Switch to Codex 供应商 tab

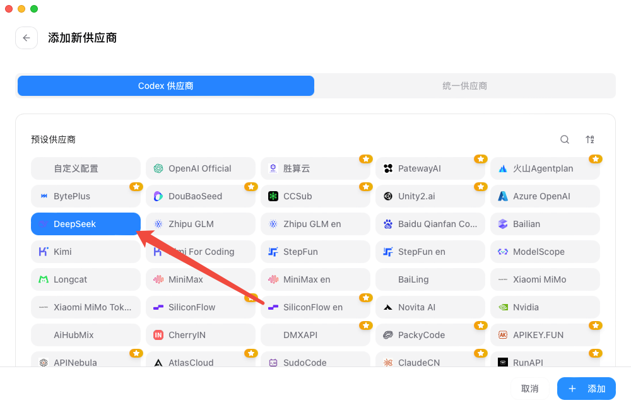(x=166, y=86)
